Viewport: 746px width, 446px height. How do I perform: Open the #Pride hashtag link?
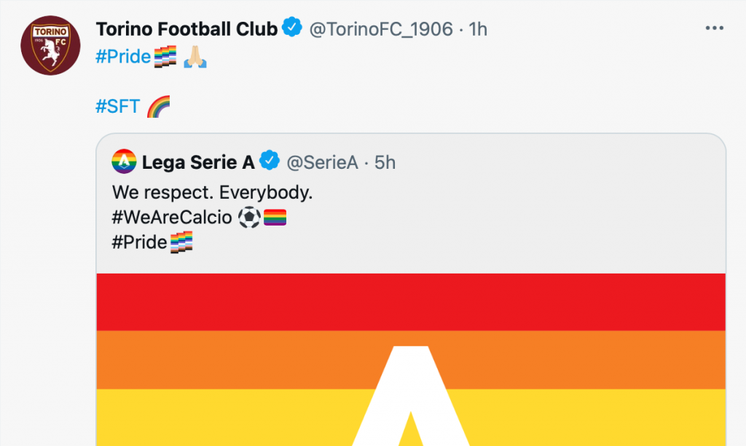click(123, 56)
